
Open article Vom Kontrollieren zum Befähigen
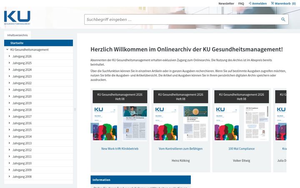pos(180,149)
